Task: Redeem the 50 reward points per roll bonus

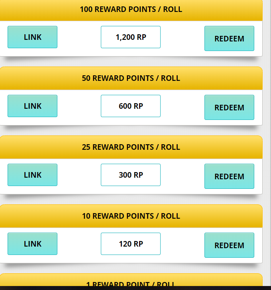Action: tap(229, 108)
